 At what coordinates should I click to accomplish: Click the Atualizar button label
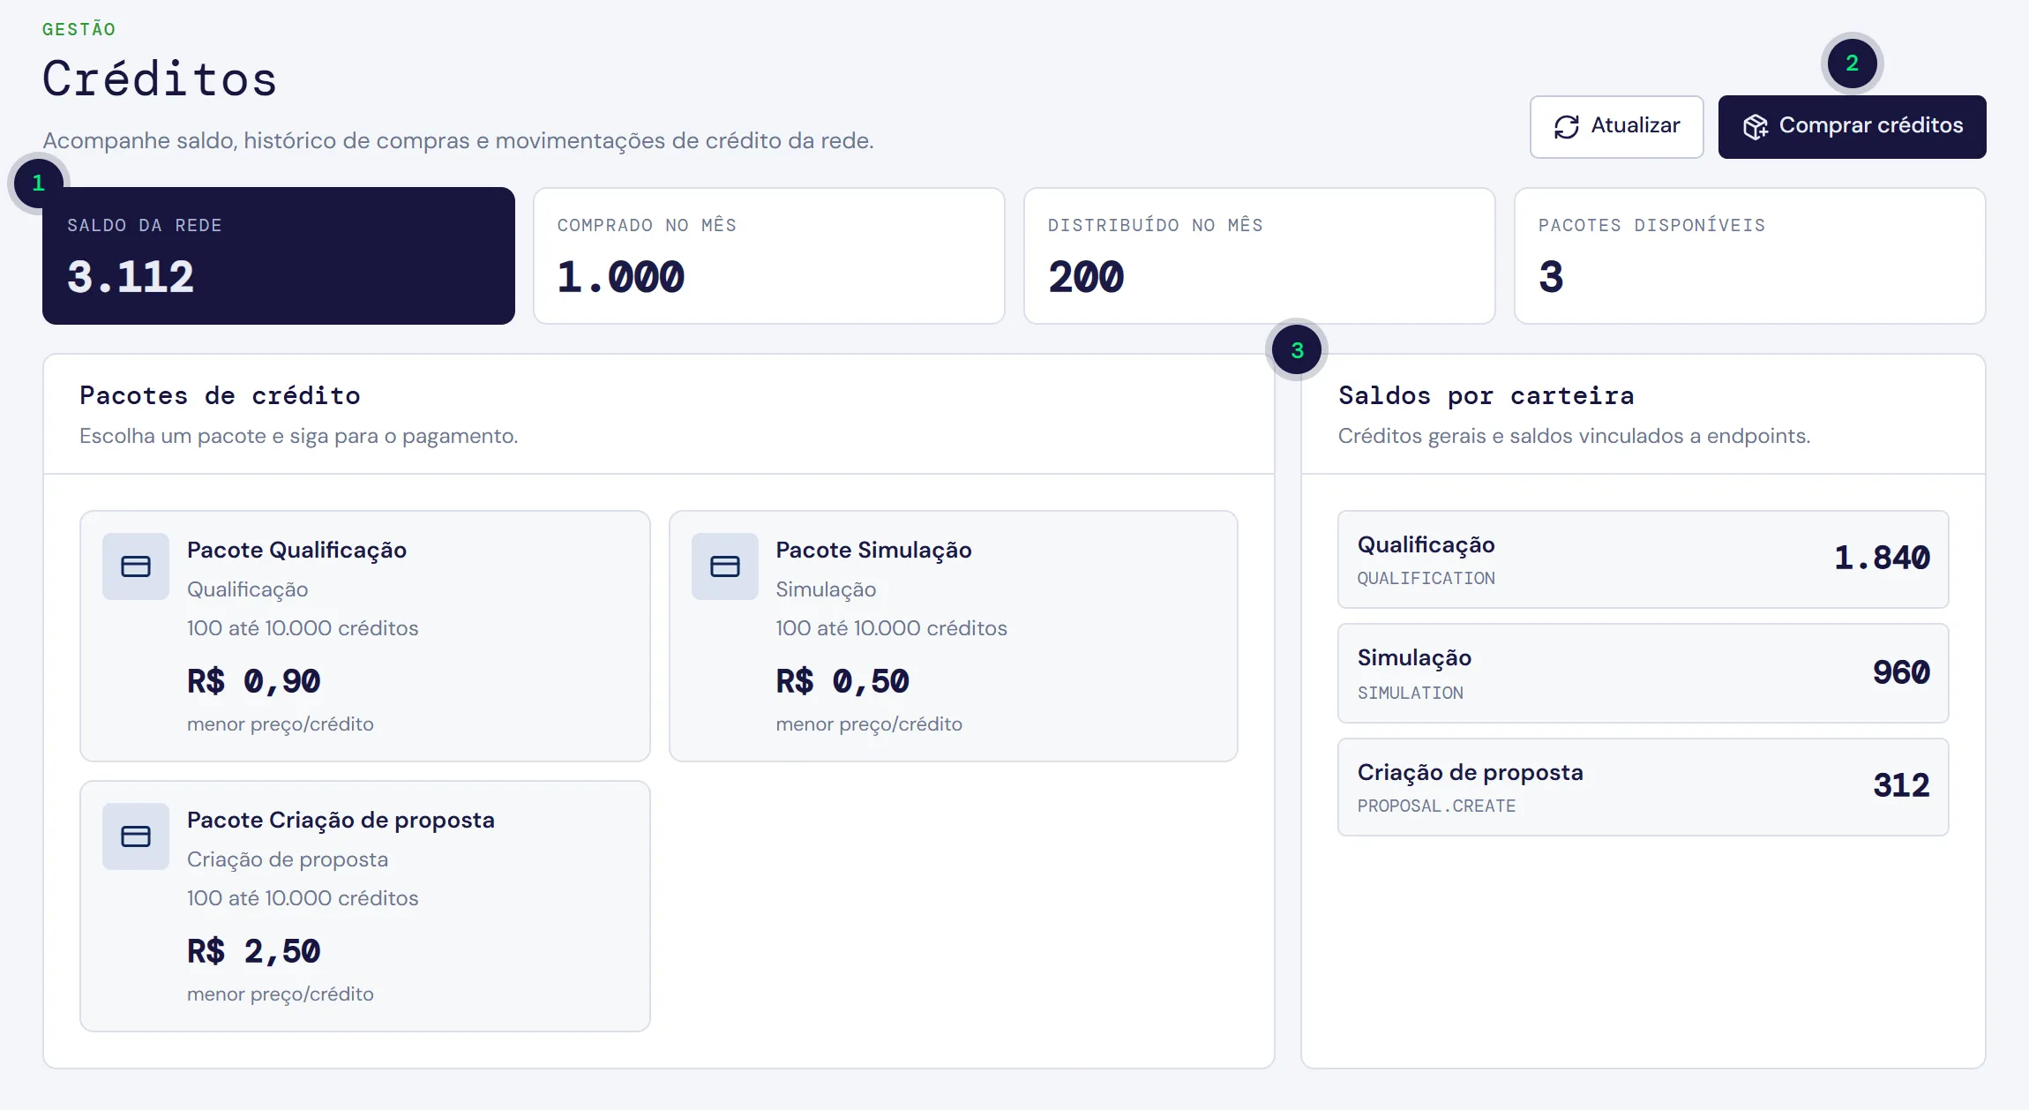[1636, 125]
